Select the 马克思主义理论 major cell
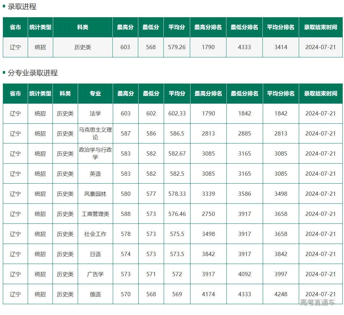The image size is (344, 315). click(95, 134)
